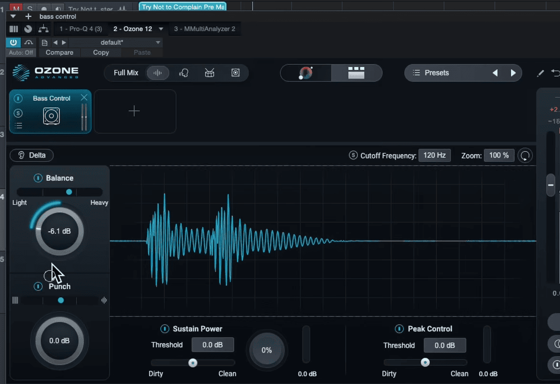Switch to the module chain view icon
This screenshot has width=560, height=384.
tap(356, 73)
